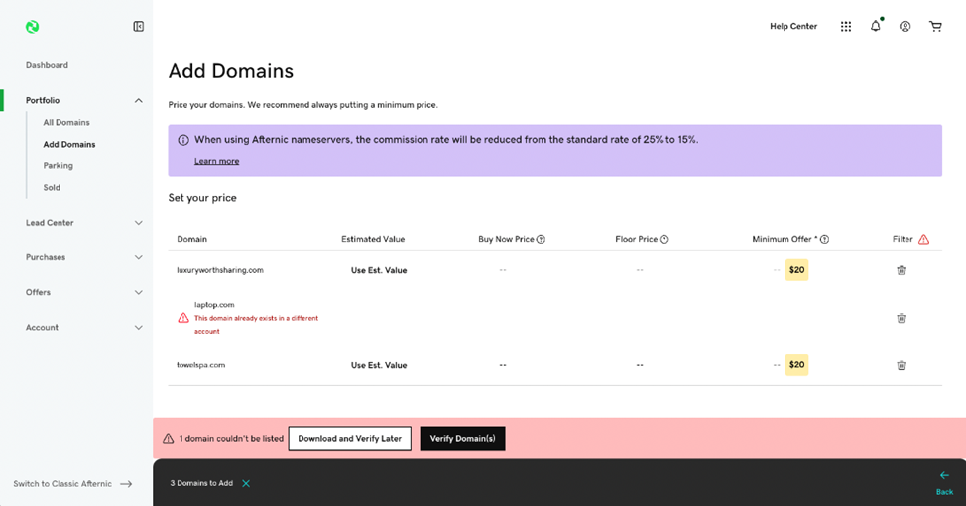Click Download and Verify Later
This screenshot has width=966, height=506.
click(349, 439)
